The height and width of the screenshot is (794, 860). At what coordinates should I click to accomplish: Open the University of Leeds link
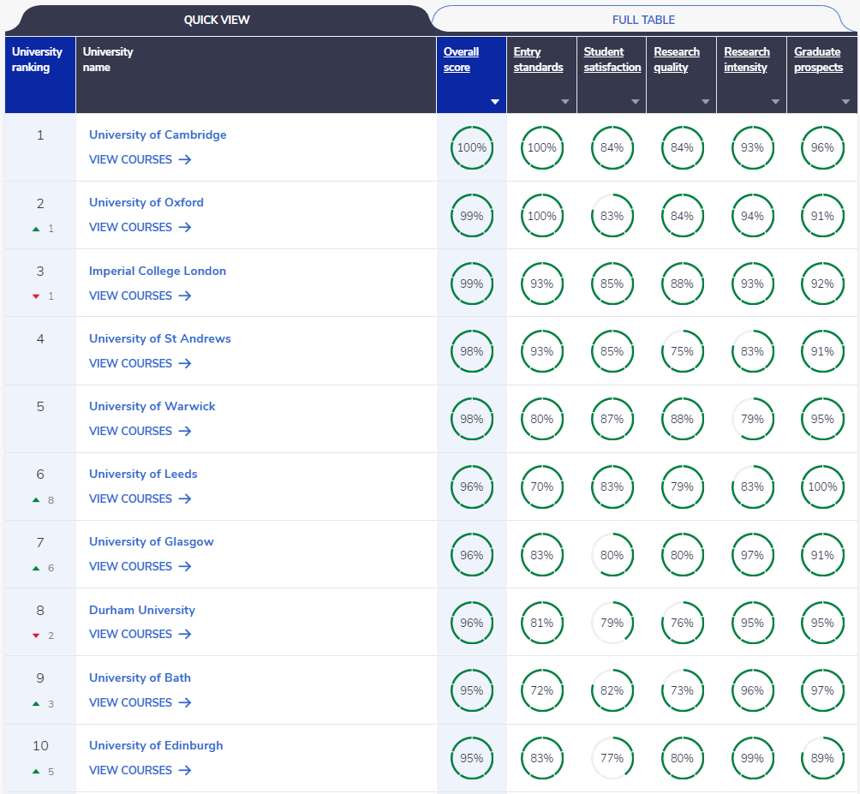coord(143,474)
